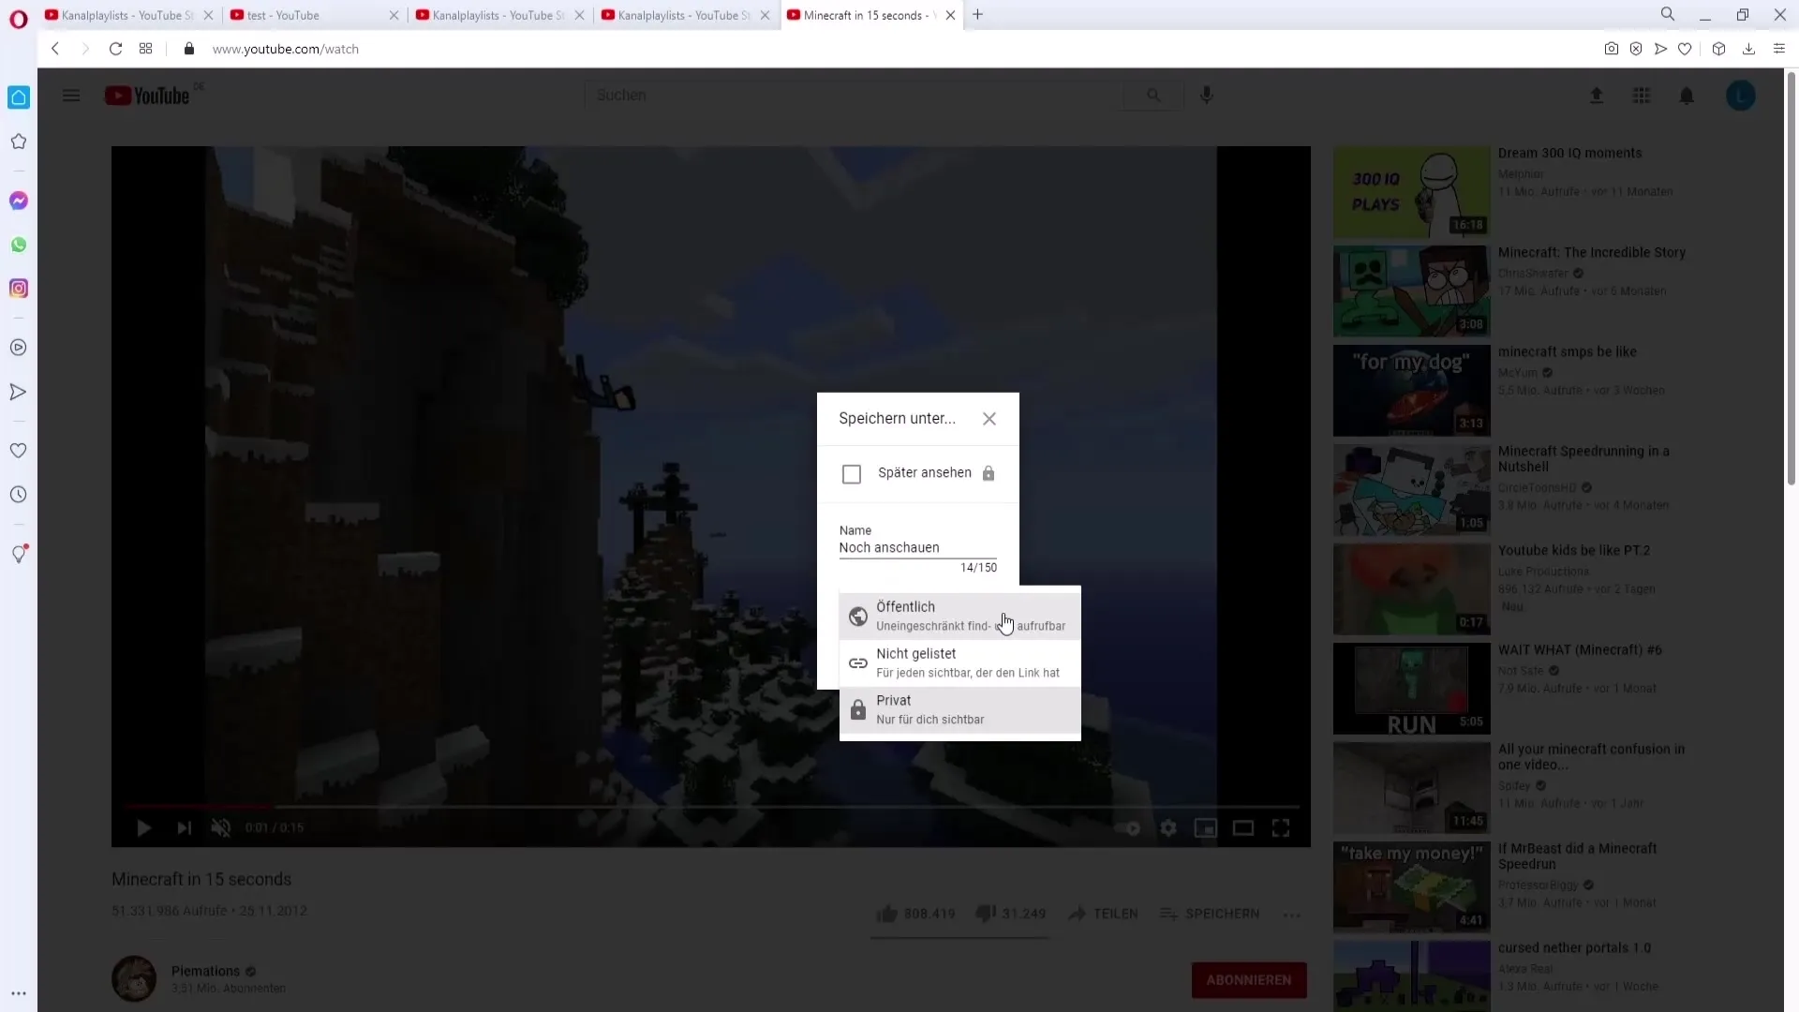Go back with the browser back arrow
This screenshot has height=1012, width=1799.
click(55, 49)
